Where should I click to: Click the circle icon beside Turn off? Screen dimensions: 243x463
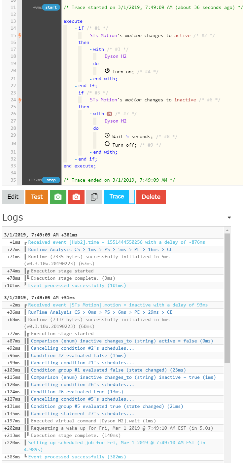coord(107,144)
